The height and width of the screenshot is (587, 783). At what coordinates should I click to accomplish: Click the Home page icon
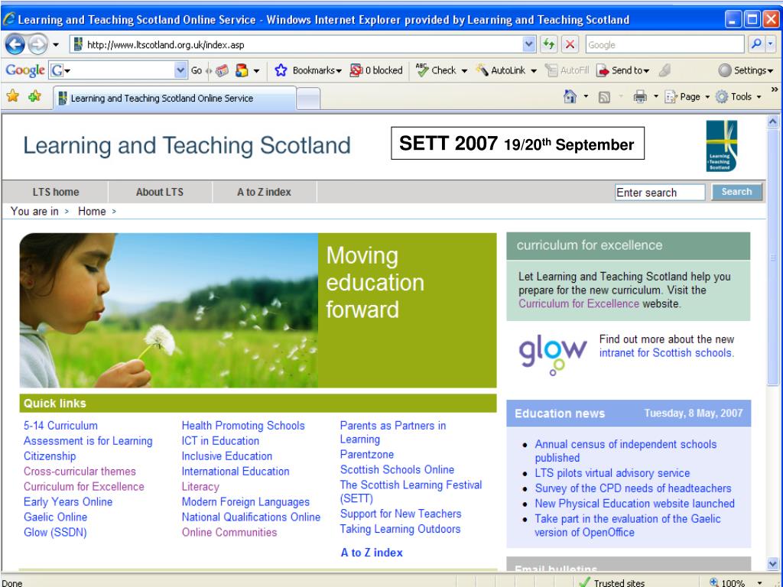[570, 96]
